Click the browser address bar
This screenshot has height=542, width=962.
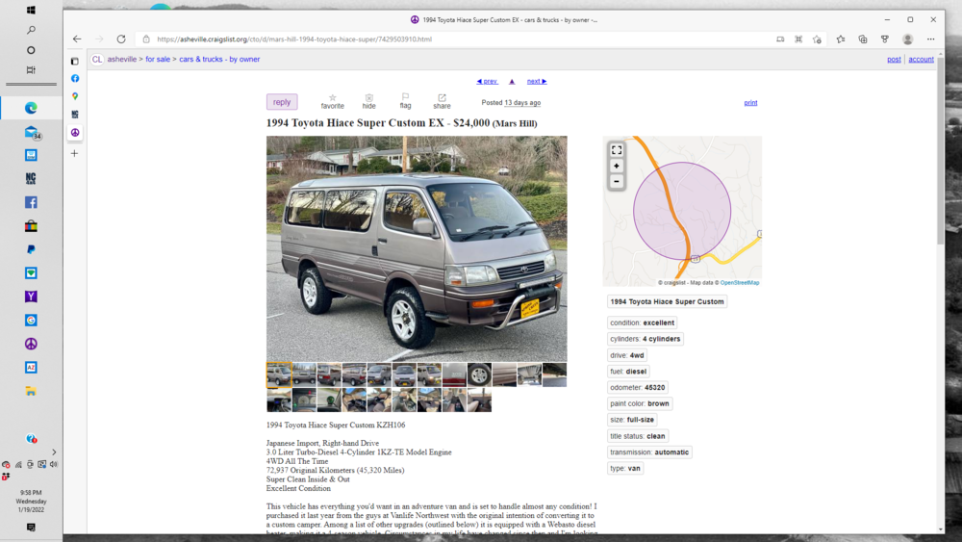click(x=454, y=39)
